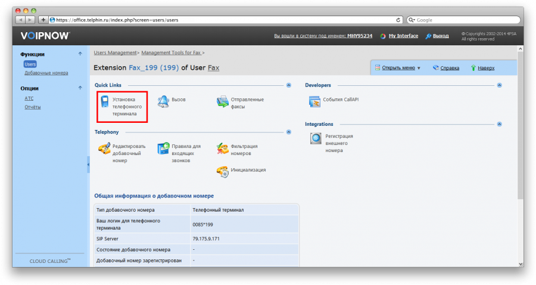This screenshot has width=536, height=285.
Task: Click the Фильтрация номеров text link
Action: pos(244,150)
